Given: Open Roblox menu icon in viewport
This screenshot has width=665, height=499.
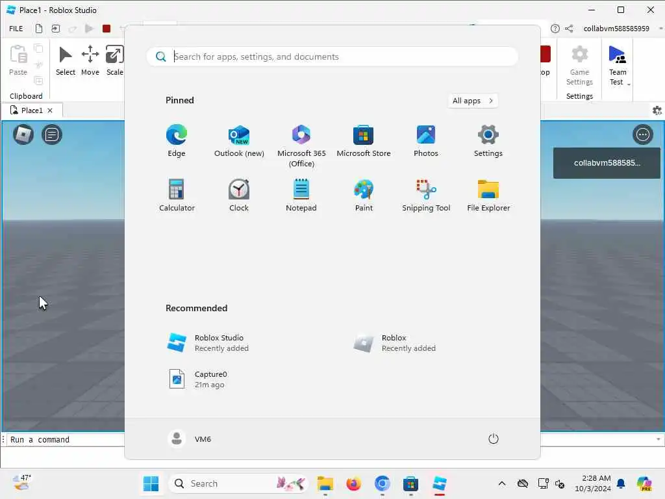Looking at the screenshot, I should [x=23, y=135].
